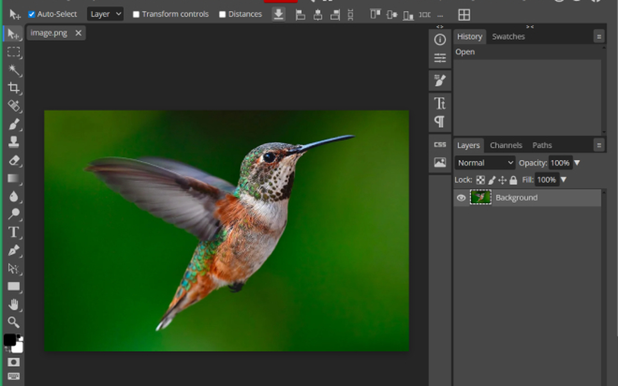Open the Auto-Select Layer dropdown
Viewport: 618px width, 386px height.
[105, 14]
